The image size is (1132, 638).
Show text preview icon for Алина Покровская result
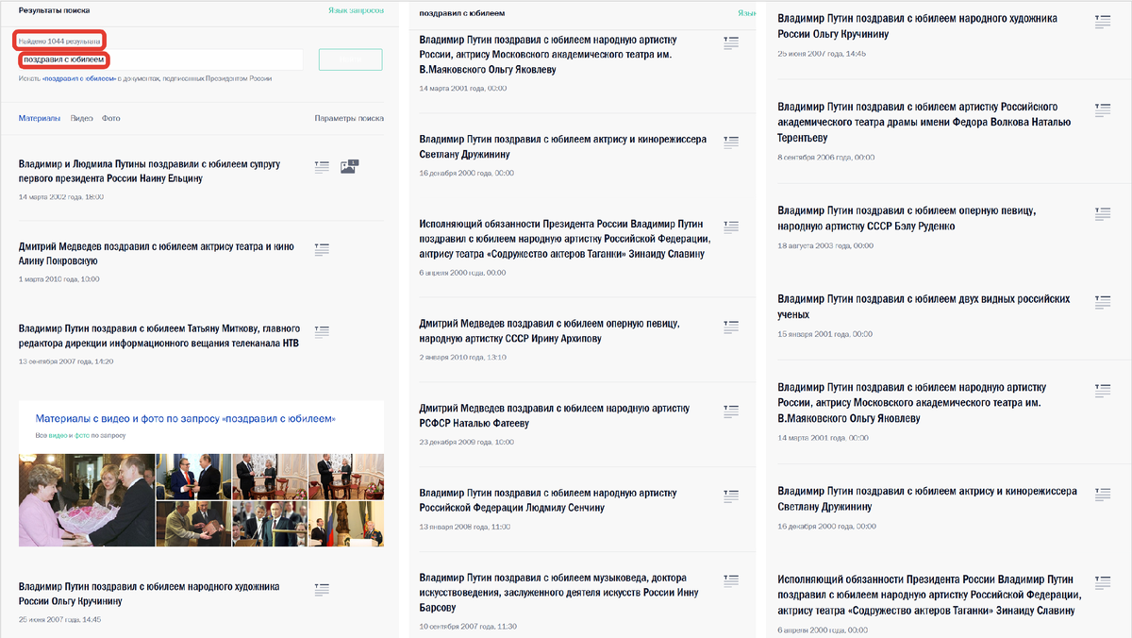322,249
